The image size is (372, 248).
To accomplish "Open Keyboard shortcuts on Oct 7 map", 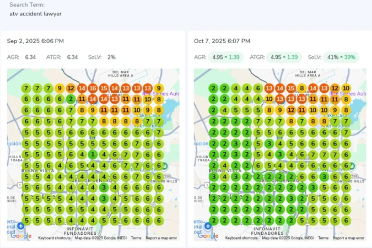I will pyautogui.click(x=241, y=238).
